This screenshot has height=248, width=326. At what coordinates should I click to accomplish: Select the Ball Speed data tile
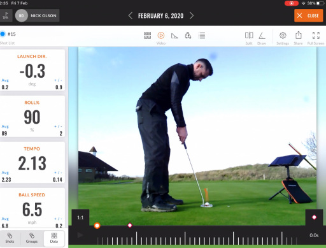point(32,208)
